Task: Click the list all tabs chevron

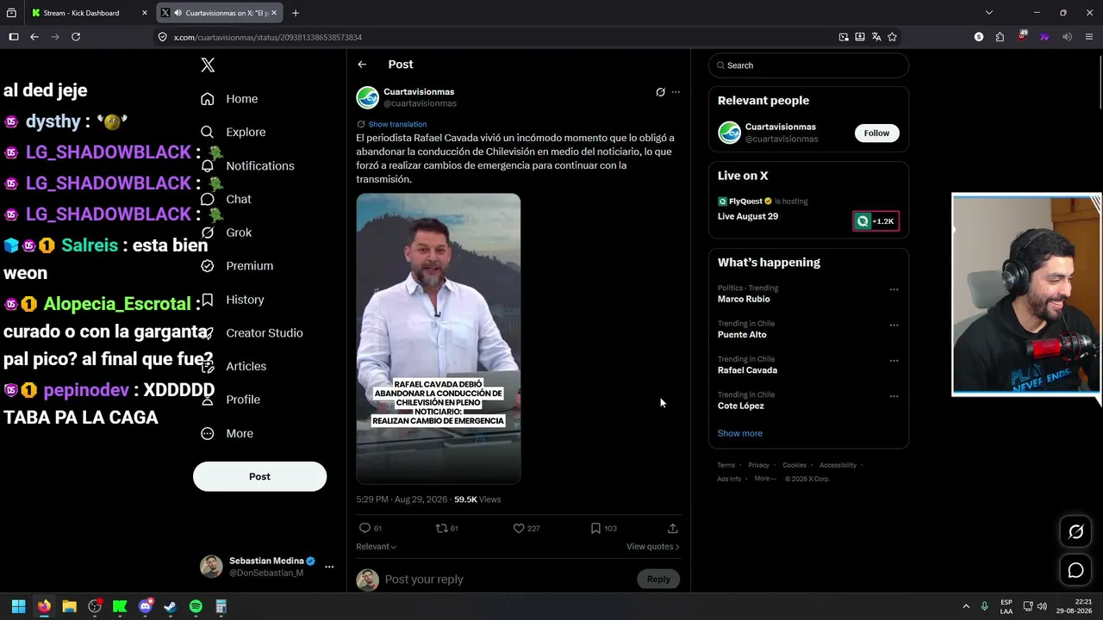Action: tap(989, 13)
